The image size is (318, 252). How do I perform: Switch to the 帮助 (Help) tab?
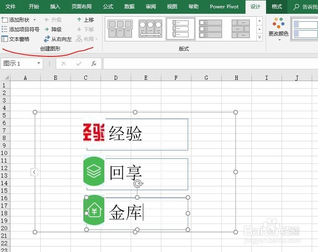193,7
